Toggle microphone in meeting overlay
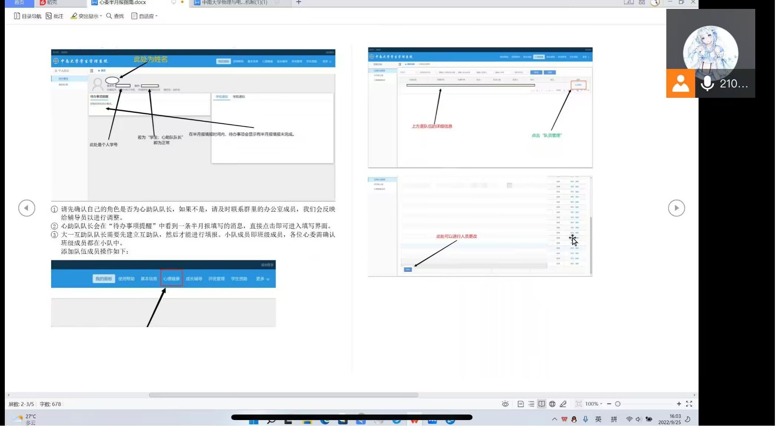The height and width of the screenshot is (426, 776). pos(708,84)
